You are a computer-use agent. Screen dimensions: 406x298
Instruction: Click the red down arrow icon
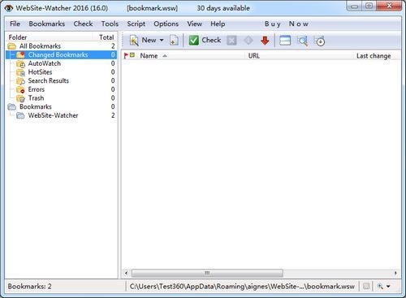coord(265,41)
